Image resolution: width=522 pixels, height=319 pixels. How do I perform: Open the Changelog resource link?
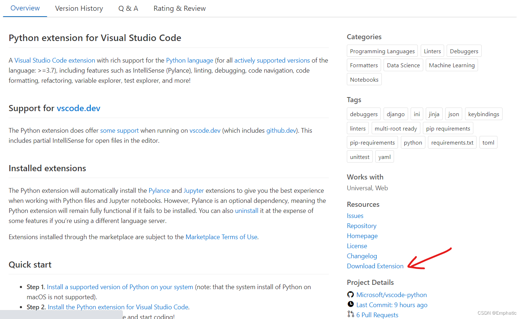(362, 256)
